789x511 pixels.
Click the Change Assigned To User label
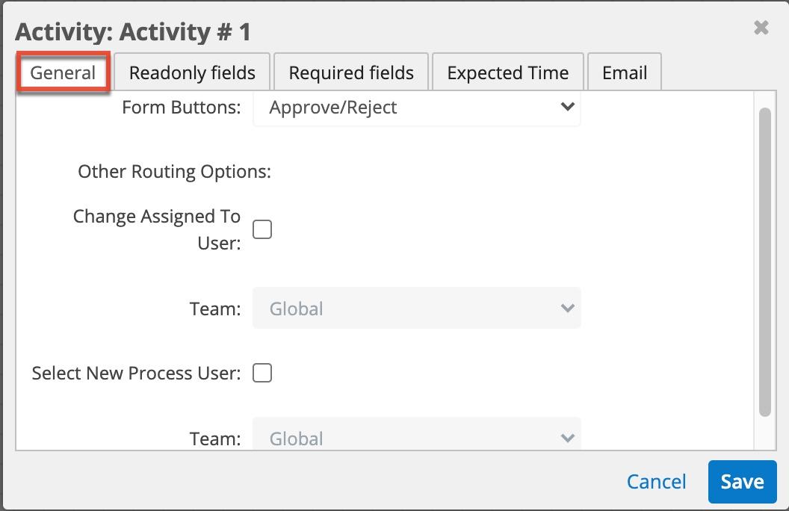(x=157, y=229)
